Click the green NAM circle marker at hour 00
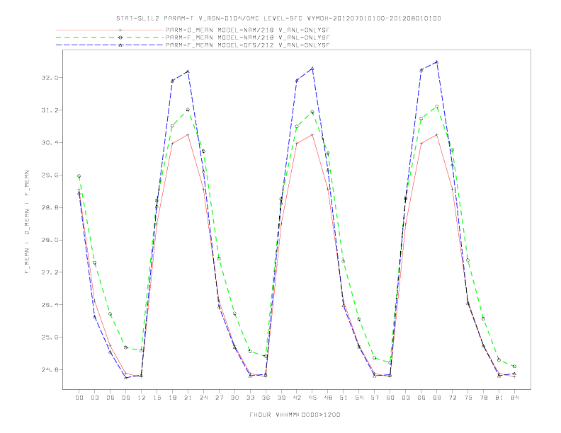 click(79, 176)
